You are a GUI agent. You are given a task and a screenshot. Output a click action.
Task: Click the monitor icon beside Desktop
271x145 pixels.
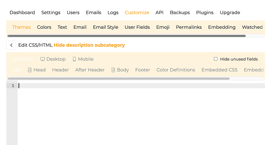42,59
